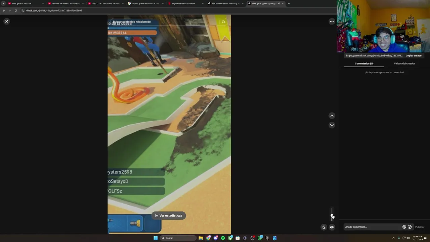Close the Netflix browser tab
The height and width of the screenshot is (242, 430).
point(203,3)
